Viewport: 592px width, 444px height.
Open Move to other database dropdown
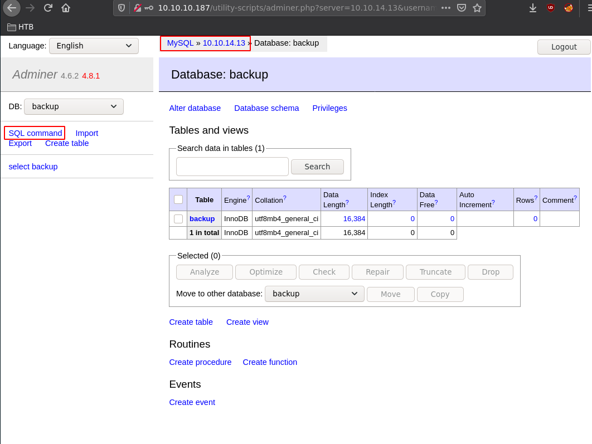[314, 294]
